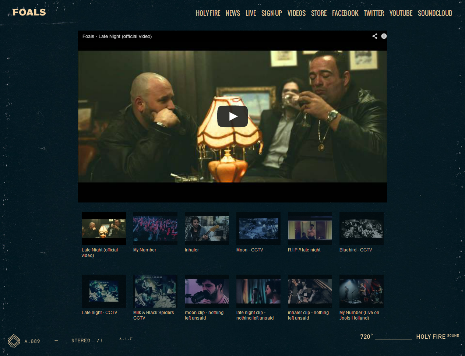Screen dimensions: 465x356
Task: Click the 'Bluebird - CCTV' caption
Action: [x=356, y=250]
